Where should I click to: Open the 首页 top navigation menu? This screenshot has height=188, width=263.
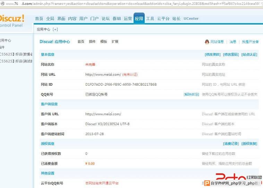pos(39,19)
